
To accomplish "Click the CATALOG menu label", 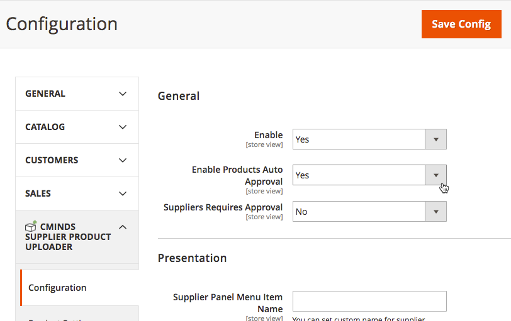I will pos(45,127).
